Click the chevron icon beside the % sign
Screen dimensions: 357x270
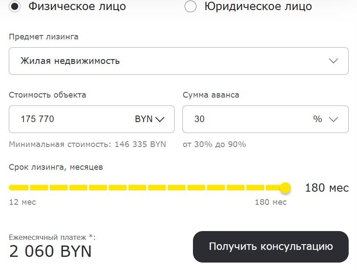(333, 119)
